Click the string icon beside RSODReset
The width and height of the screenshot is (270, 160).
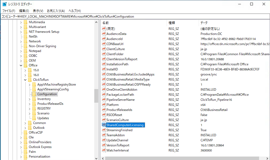[x=104, y=115]
